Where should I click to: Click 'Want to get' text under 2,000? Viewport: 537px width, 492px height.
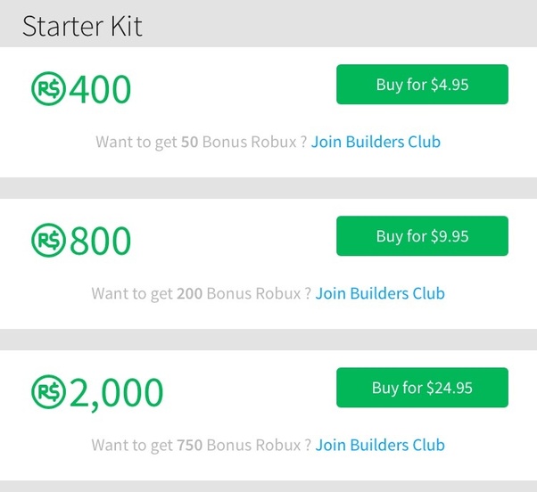click(x=132, y=446)
